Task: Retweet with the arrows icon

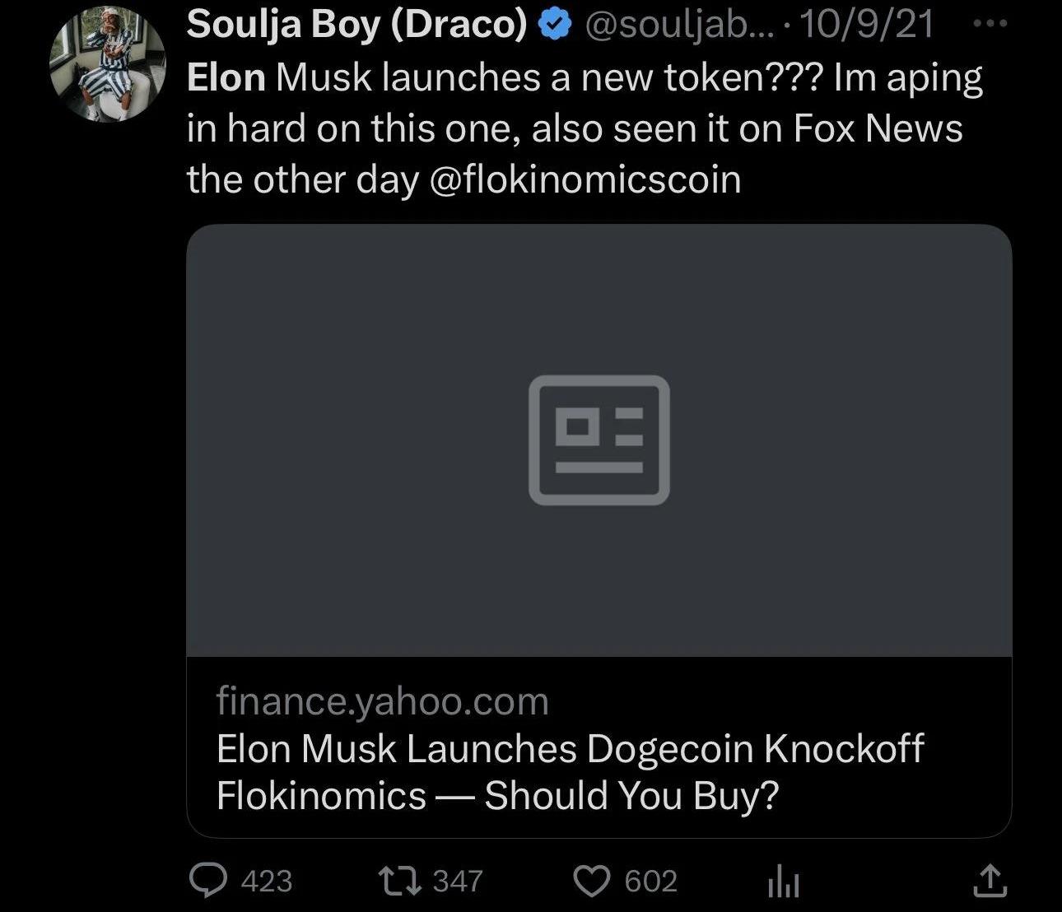Action: pos(398,881)
